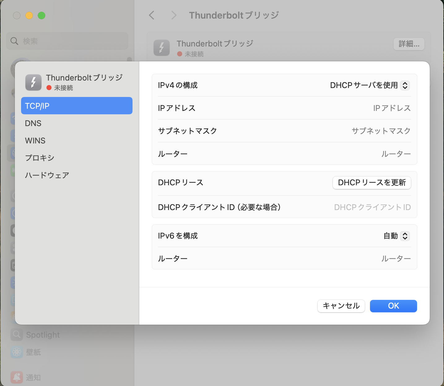Click the magnifier icon in the search field
Image resolution: width=444 pixels, height=386 pixels.
14,41
